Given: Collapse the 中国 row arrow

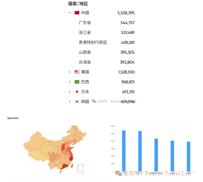Looking at the screenshot, I should pyautogui.click(x=70, y=13).
